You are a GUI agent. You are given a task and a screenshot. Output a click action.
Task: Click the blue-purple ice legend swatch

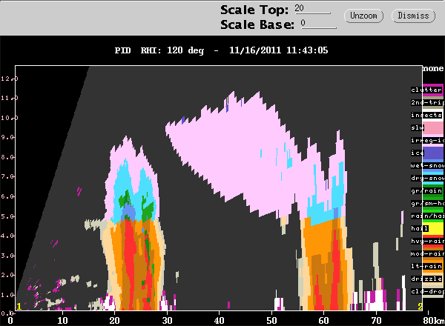pyautogui.click(x=433, y=153)
